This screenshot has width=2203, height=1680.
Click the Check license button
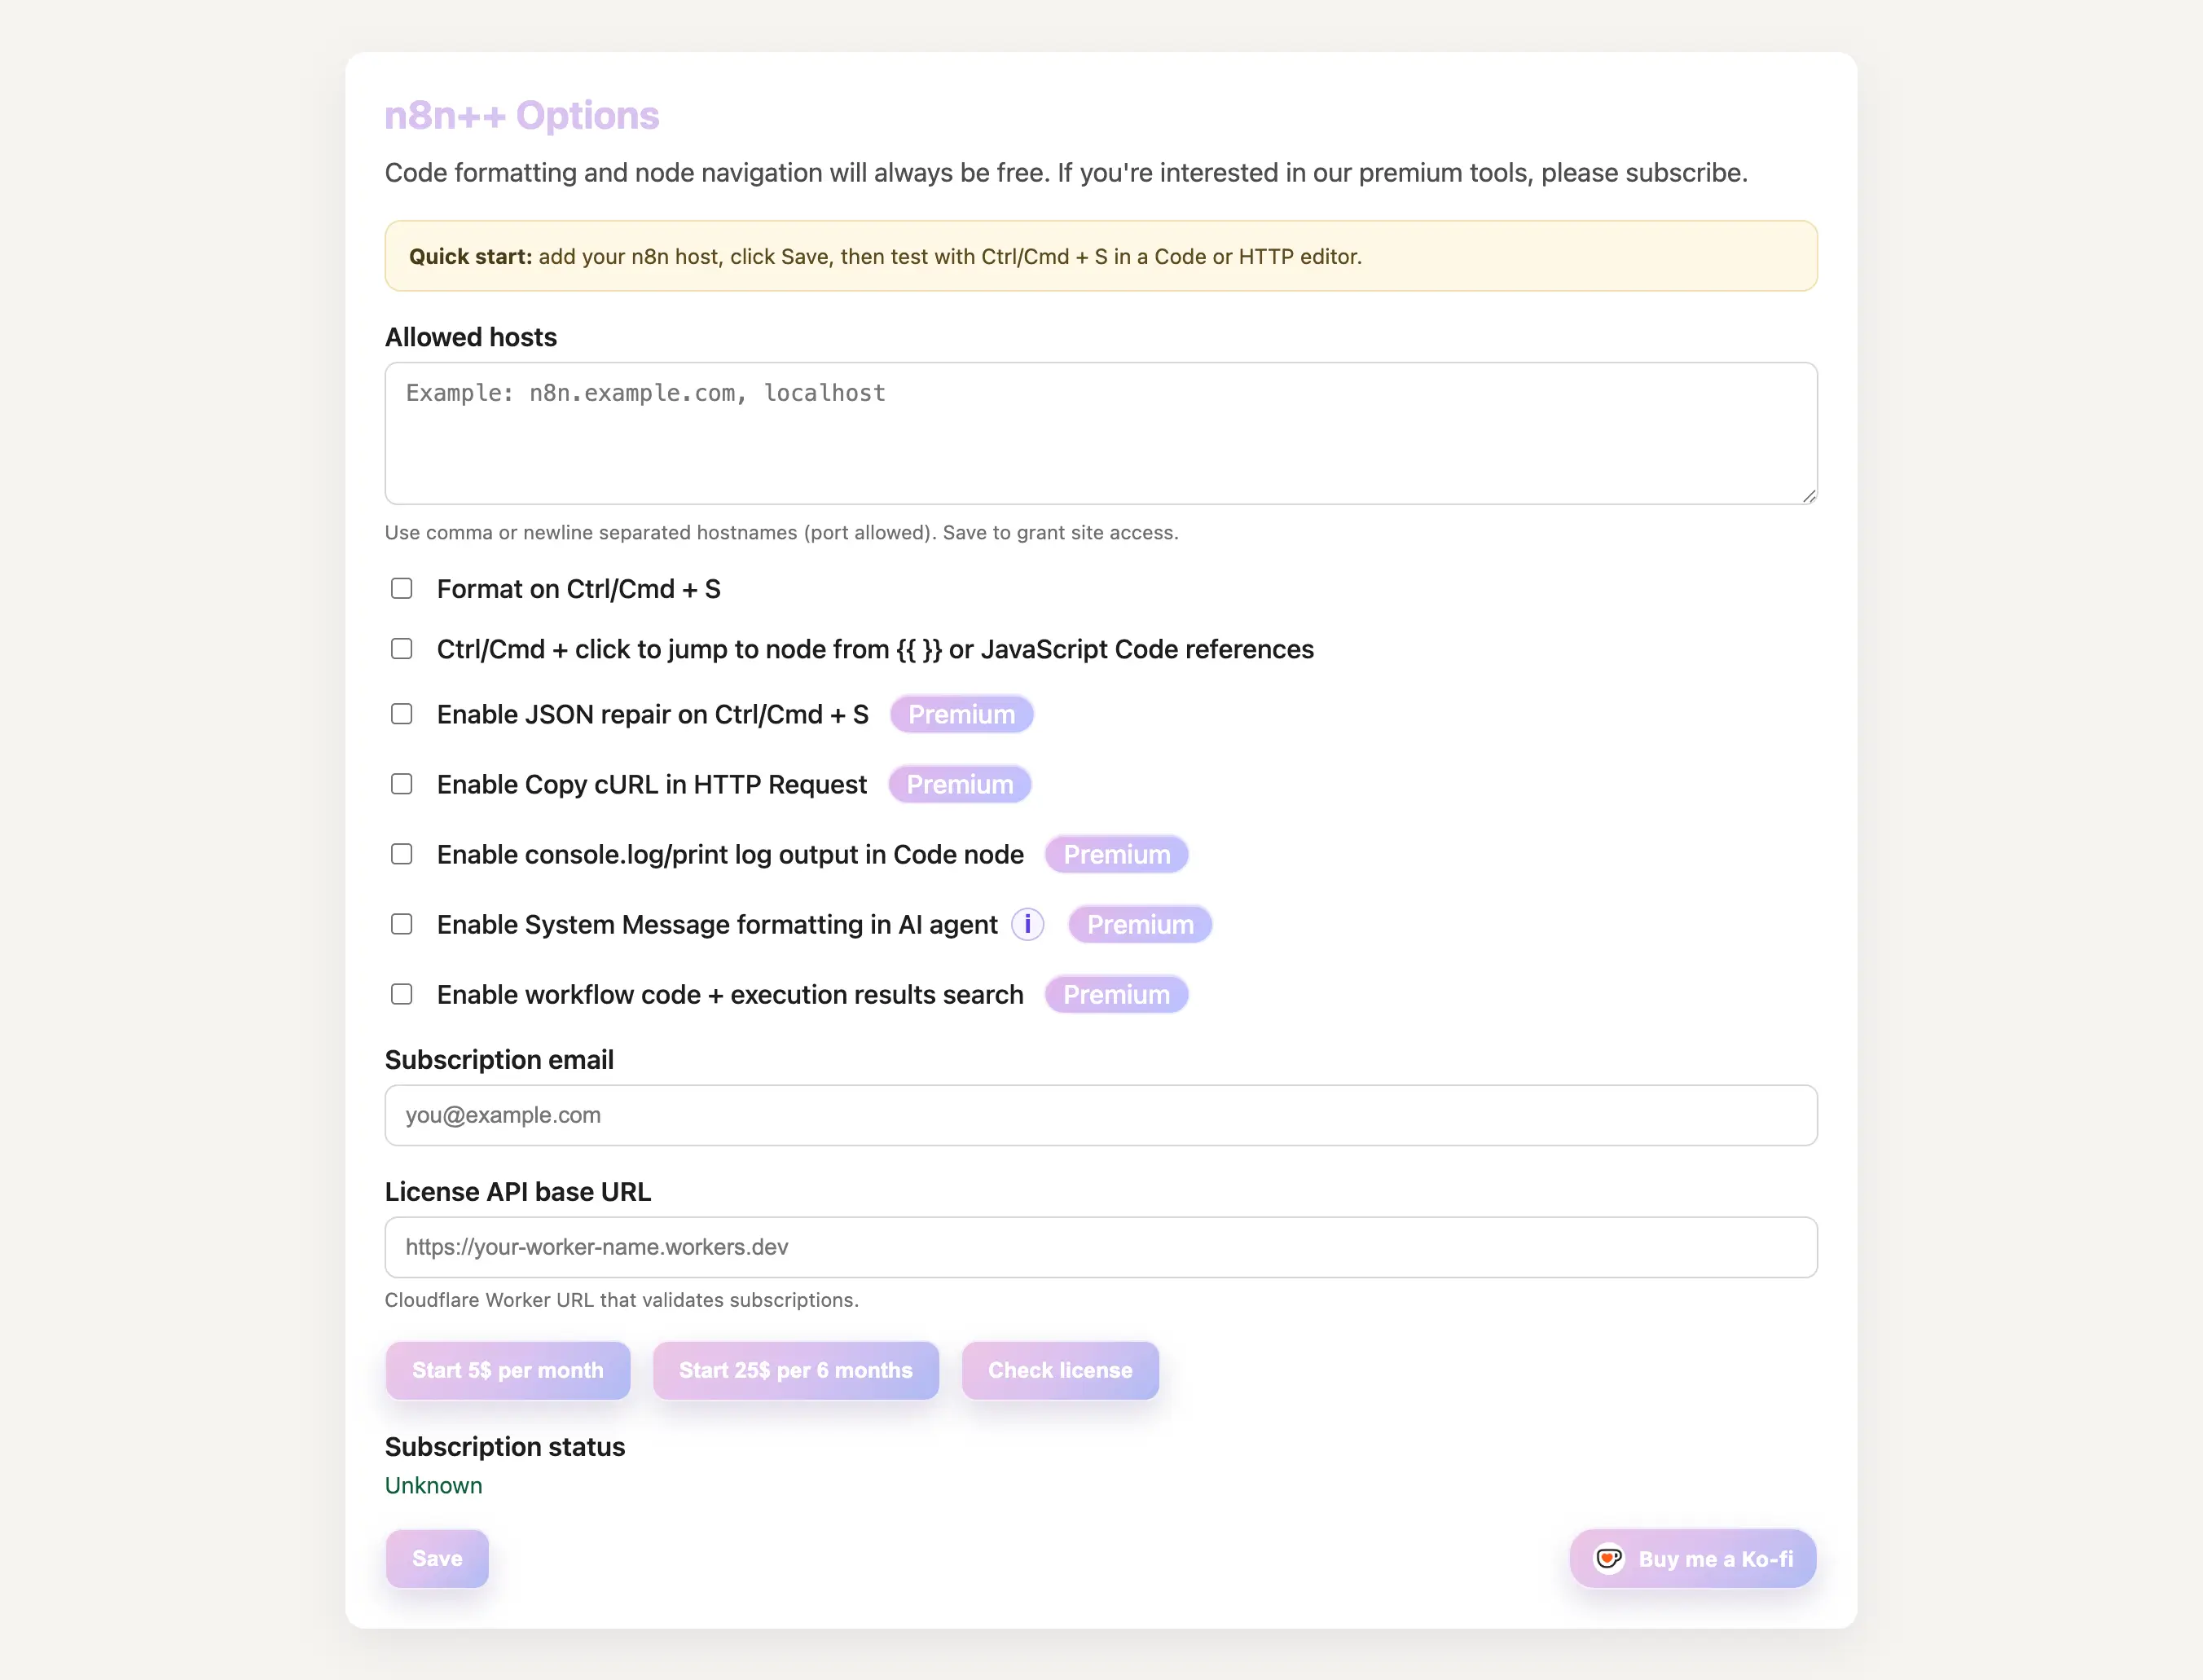[1059, 1370]
